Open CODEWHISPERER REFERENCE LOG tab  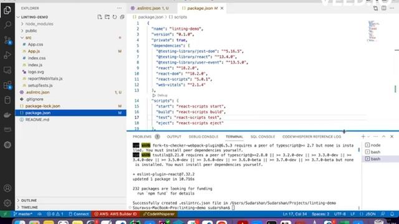pos(312,137)
